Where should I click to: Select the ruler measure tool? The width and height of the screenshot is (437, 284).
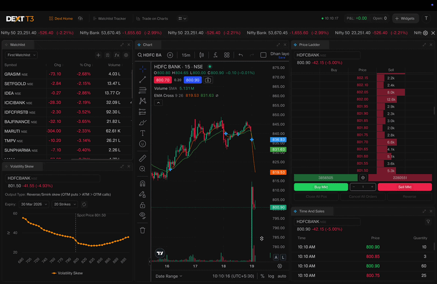(143, 158)
